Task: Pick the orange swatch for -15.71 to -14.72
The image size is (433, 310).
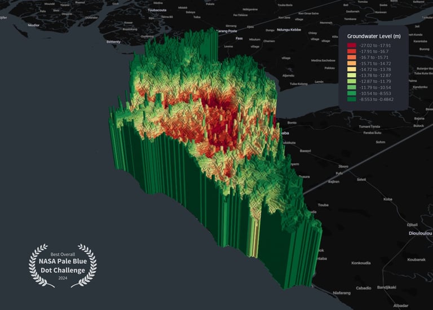Action: point(352,64)
